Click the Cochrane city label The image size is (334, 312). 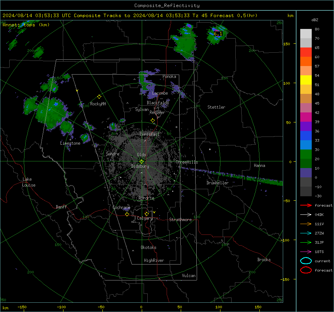[121, 207]
